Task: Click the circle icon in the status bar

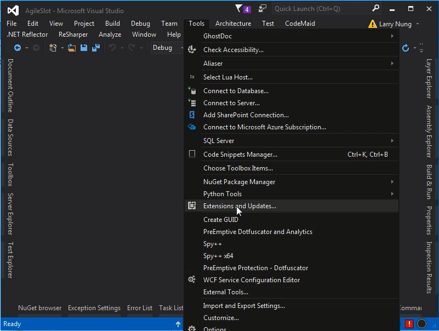Action: (421, 324)
